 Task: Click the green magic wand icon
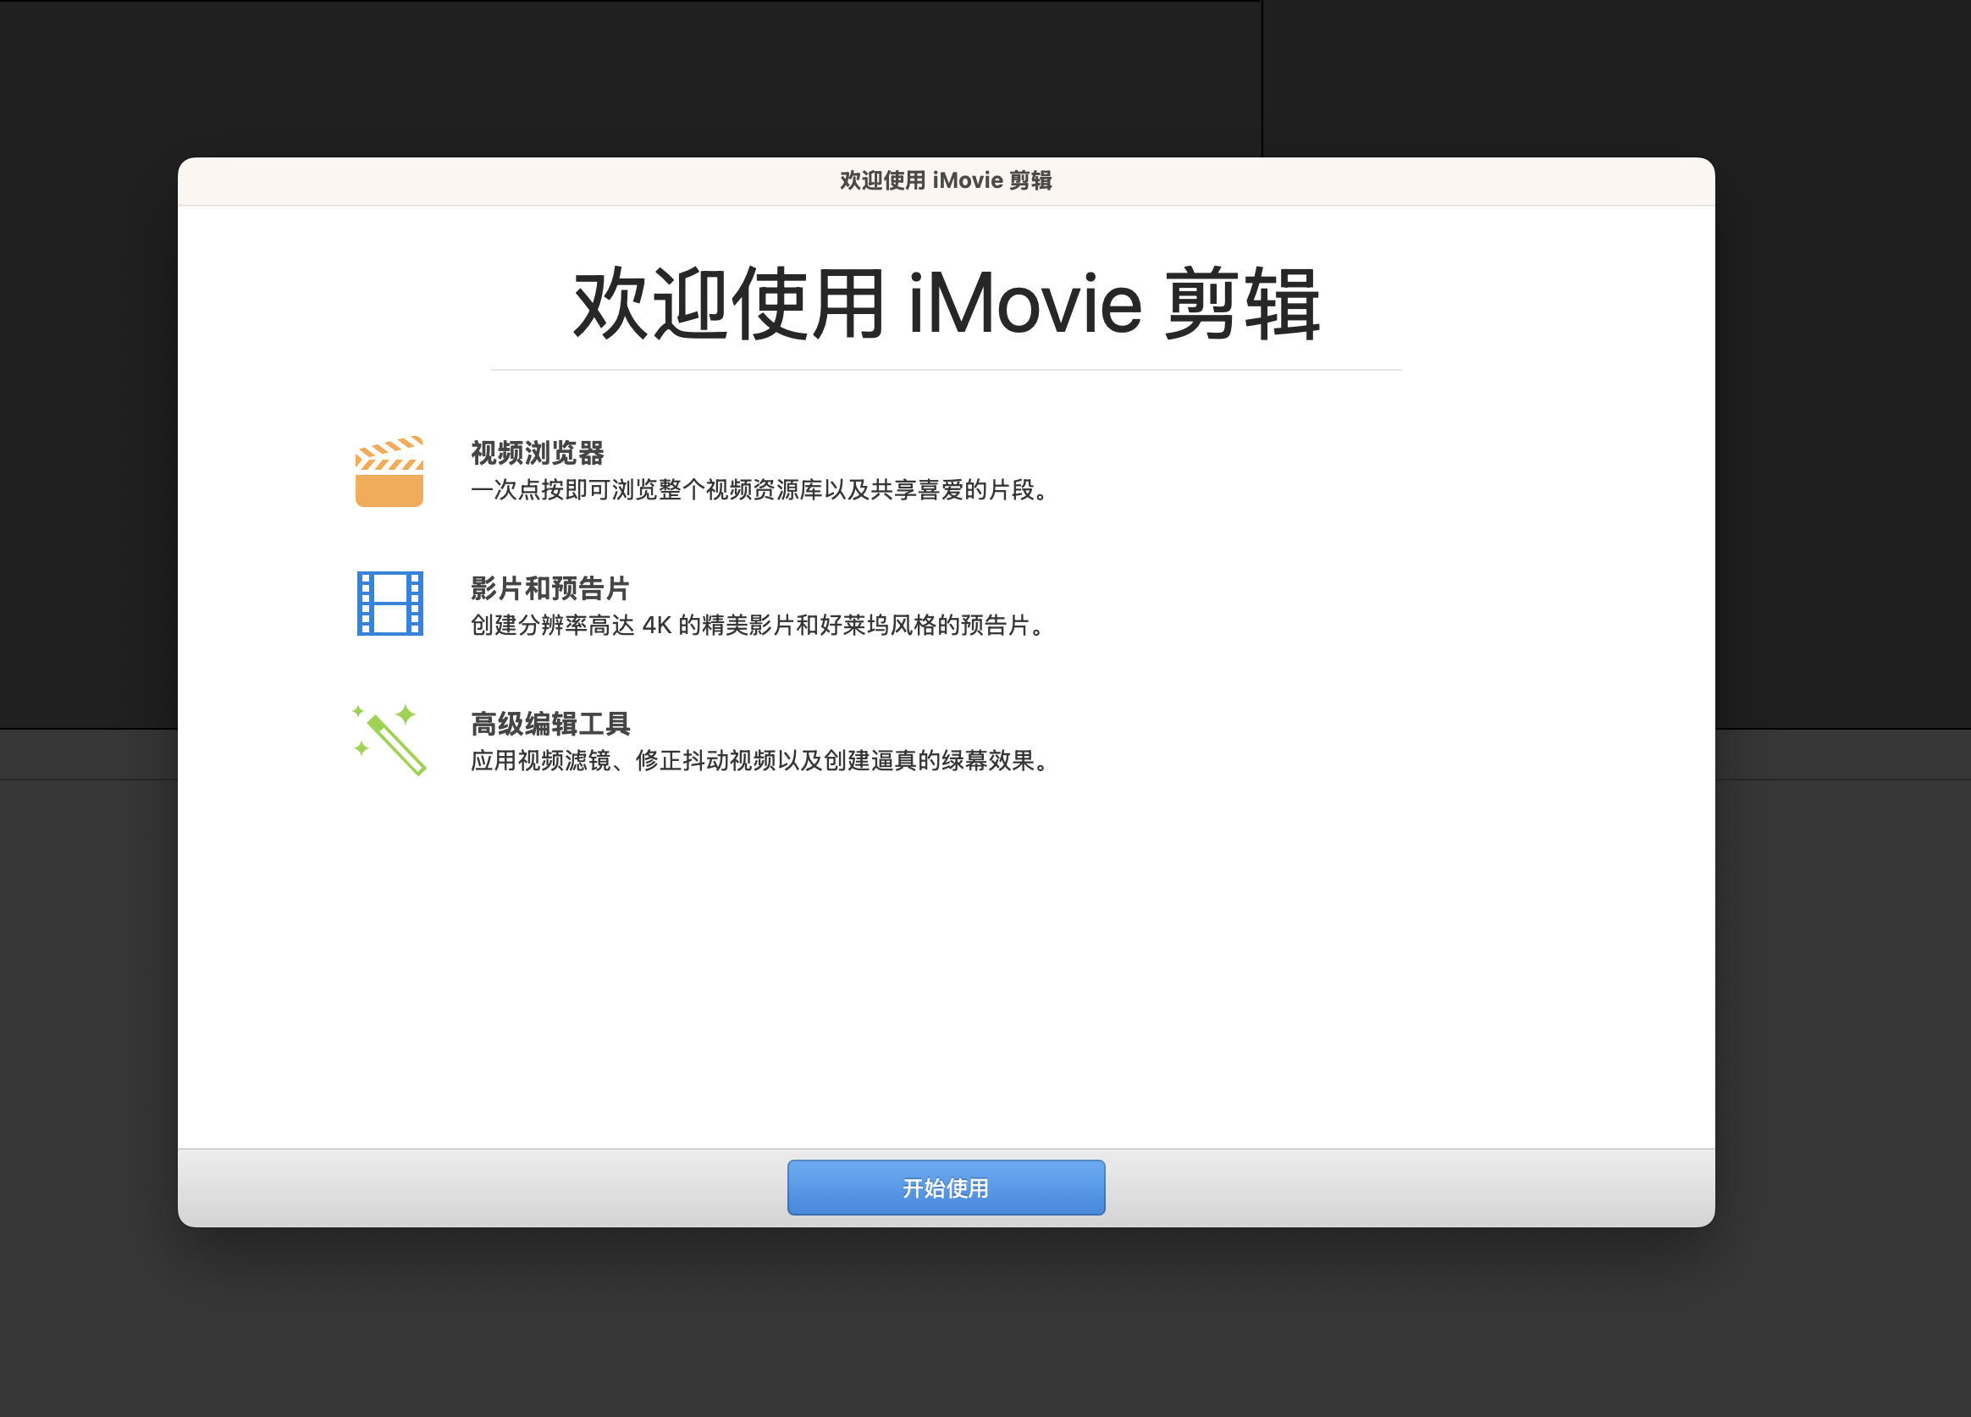click(x=389, y=739)
